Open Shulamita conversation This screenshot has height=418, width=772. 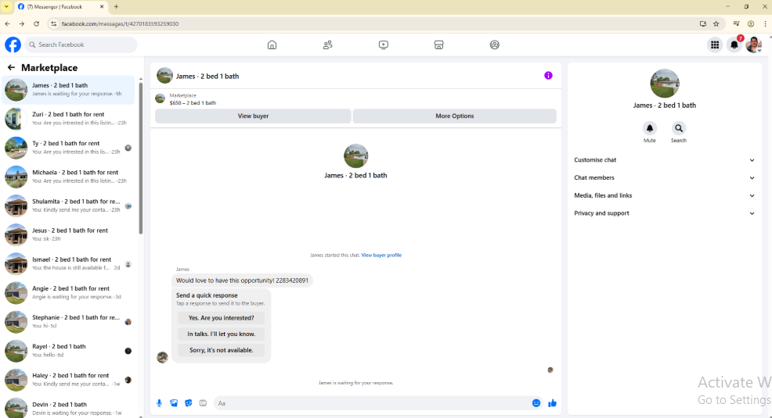click(x=68, y=205)
